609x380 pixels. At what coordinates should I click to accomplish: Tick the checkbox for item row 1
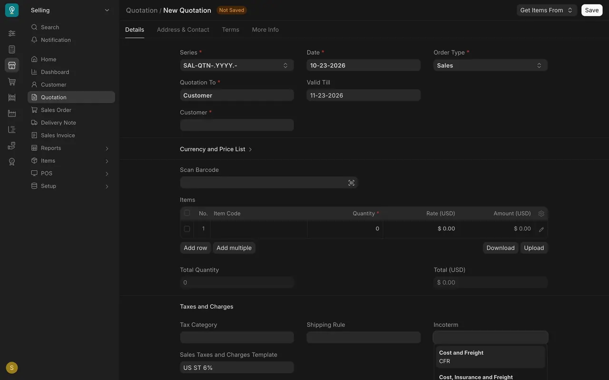click(187, 229)
